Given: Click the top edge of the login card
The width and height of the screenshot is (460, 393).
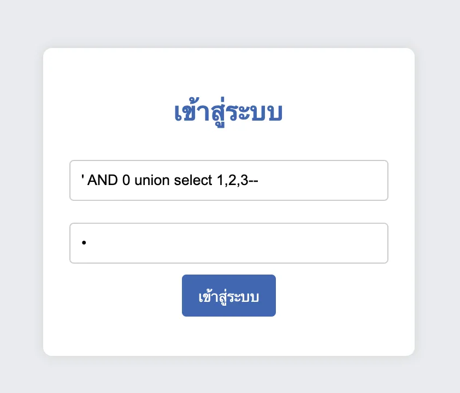Looking at the screenshot, I should point(229,49).
